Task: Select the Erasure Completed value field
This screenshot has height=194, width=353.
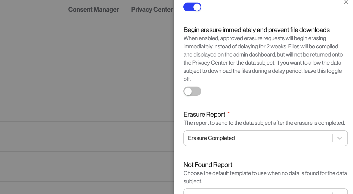Action: click(265, 138)
